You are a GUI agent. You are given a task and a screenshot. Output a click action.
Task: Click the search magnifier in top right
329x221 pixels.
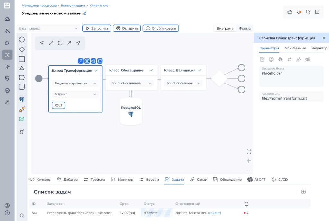click(x=308, y=12)
